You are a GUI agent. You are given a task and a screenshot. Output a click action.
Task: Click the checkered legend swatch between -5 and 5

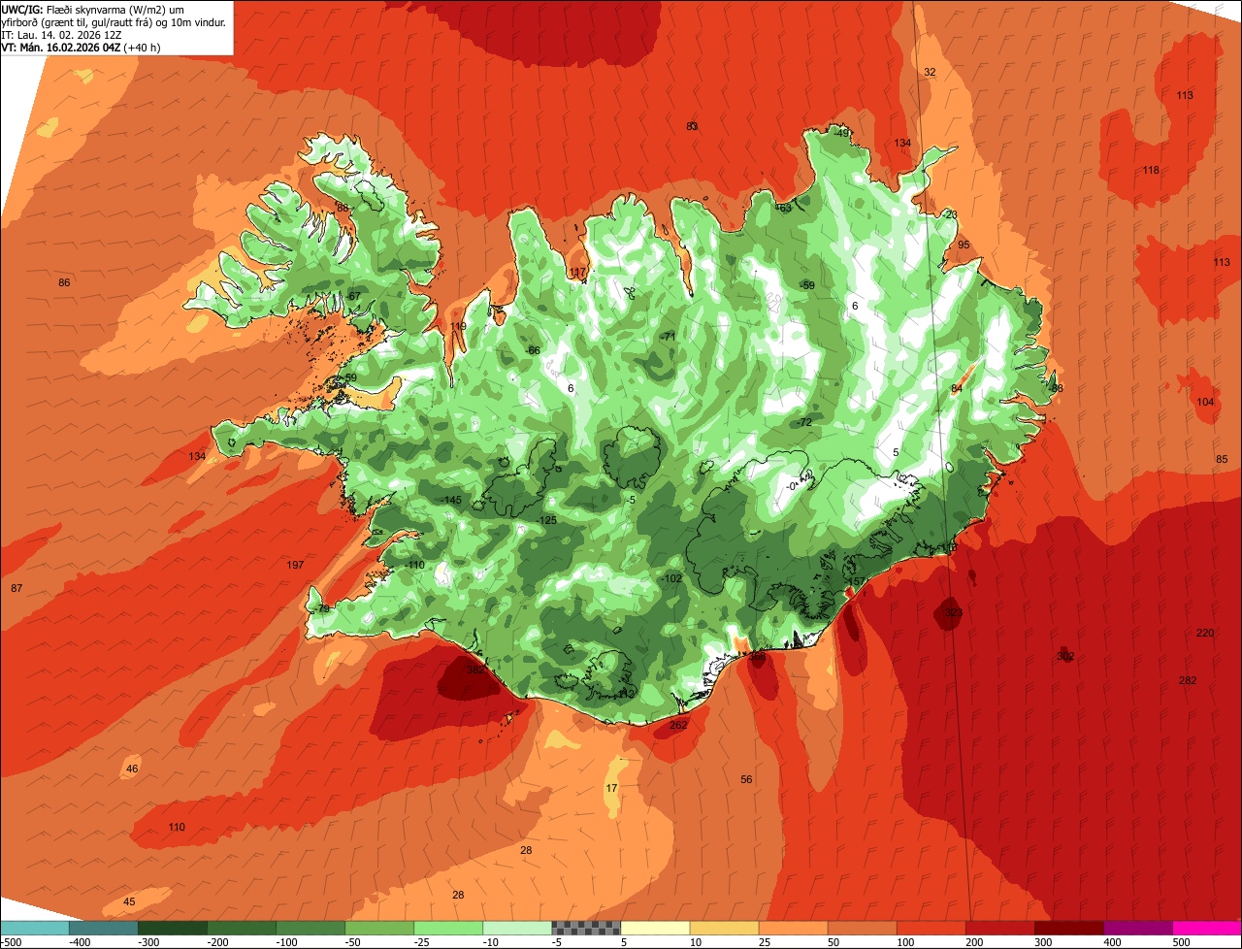tap(586, 928)
